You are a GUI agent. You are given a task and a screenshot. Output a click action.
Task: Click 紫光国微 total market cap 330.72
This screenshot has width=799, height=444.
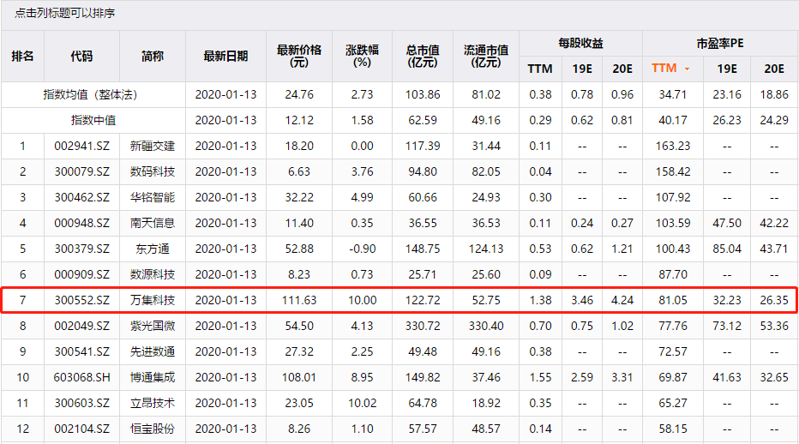(423, 326)
